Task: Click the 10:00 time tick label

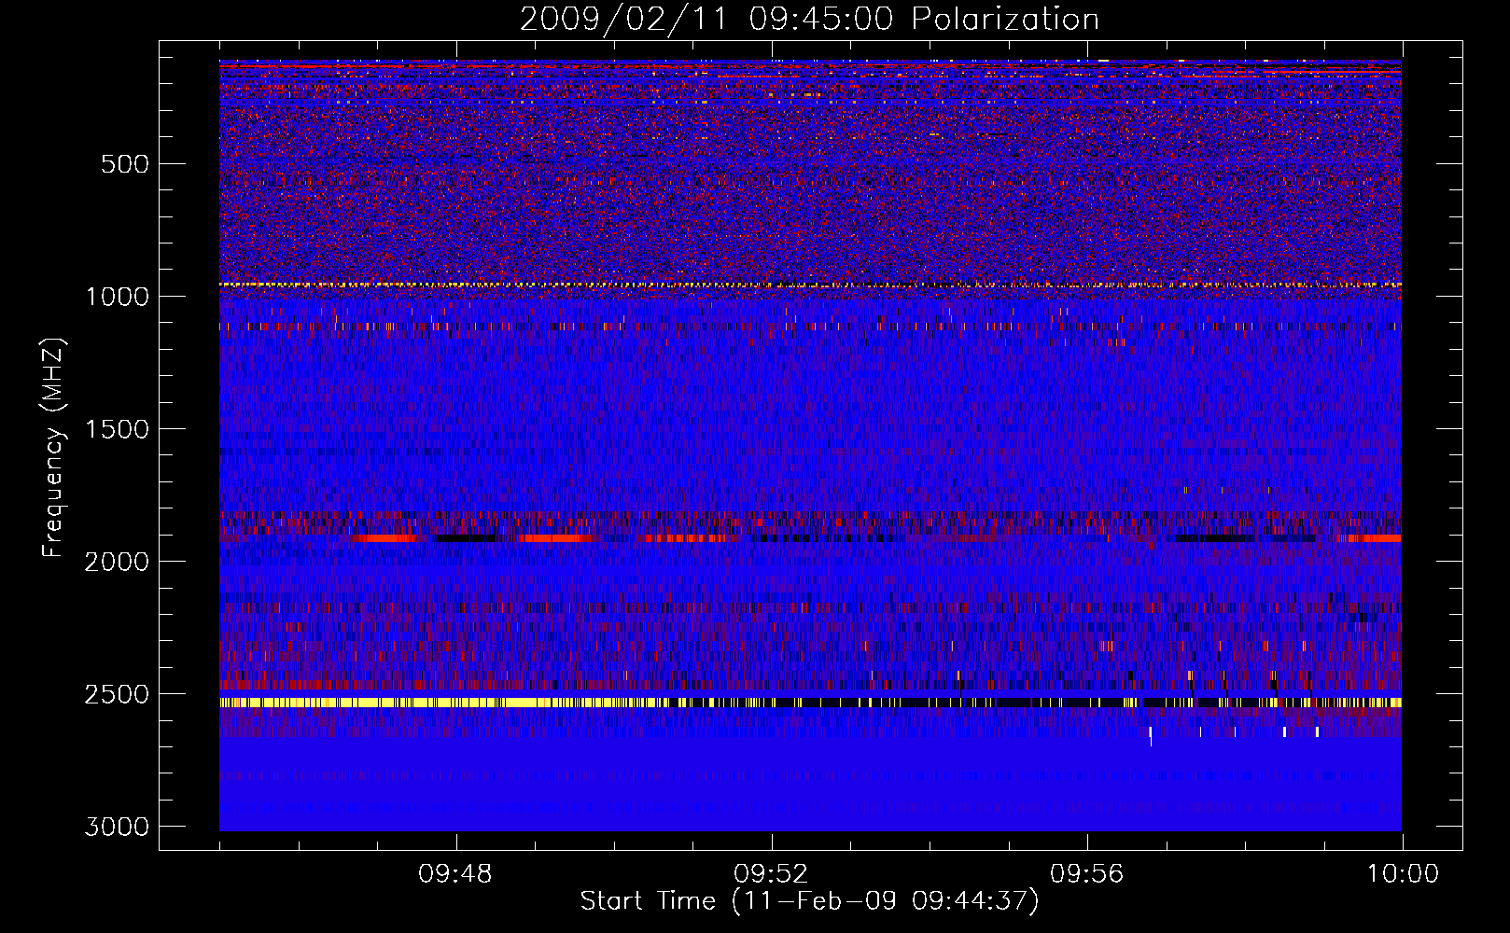Action: click(x=1403, y=874)
